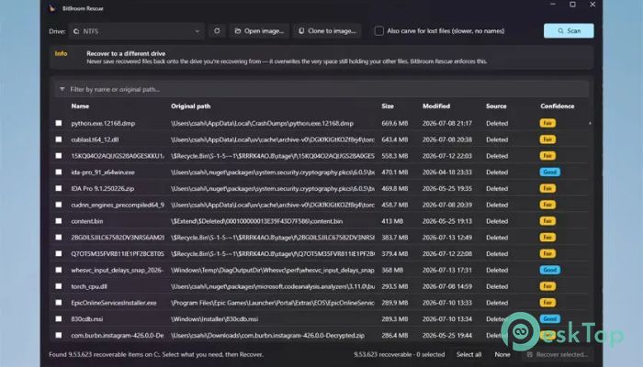This screenshot has height=367, width=643.
Task: Select all recoverable items
Action: click(x=468, y=354)
